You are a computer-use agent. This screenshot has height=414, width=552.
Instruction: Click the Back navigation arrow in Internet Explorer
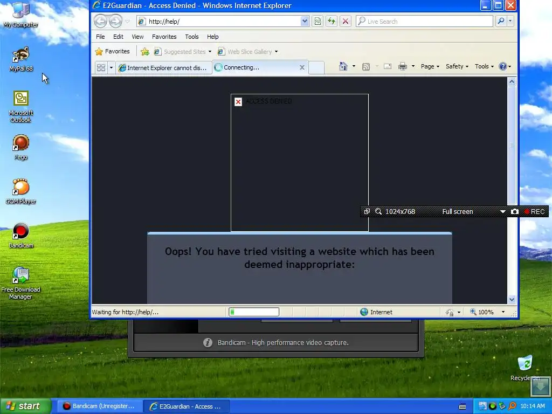pyautogui.click(x=100, y=21)
